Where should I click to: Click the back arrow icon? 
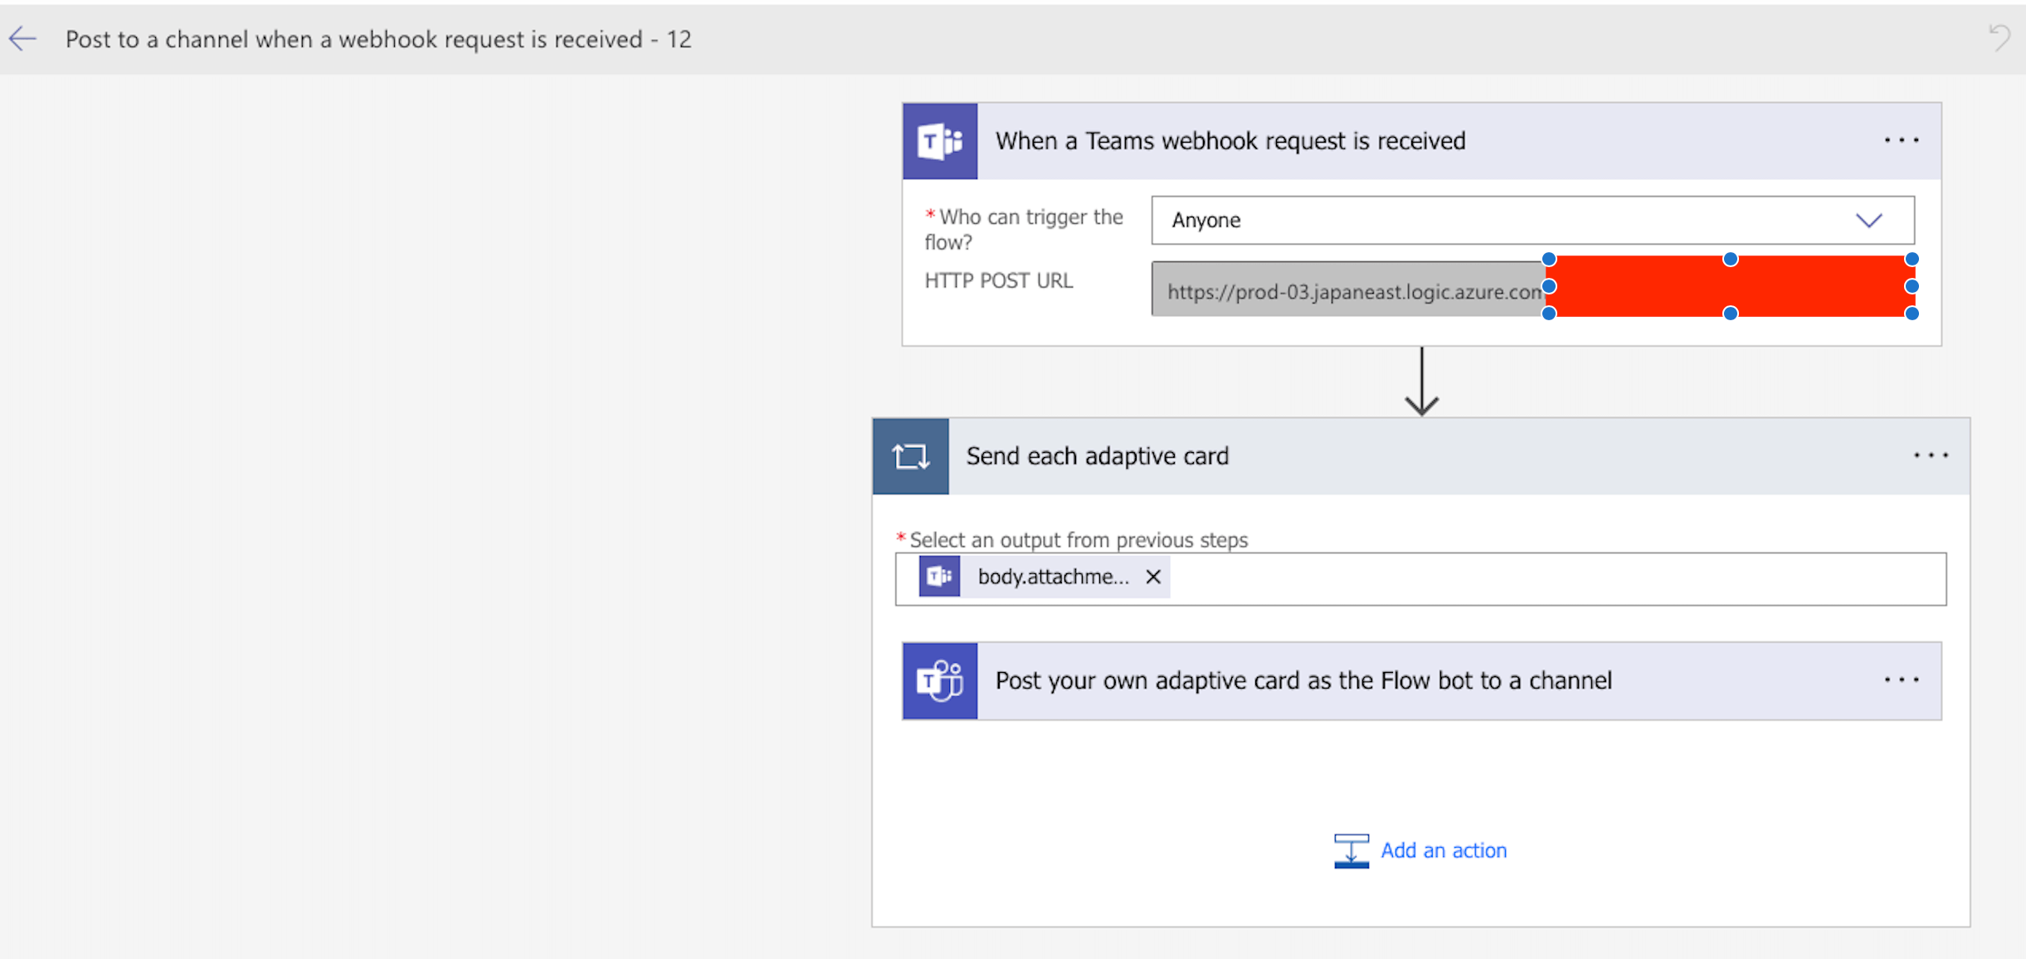coord(22,38)
